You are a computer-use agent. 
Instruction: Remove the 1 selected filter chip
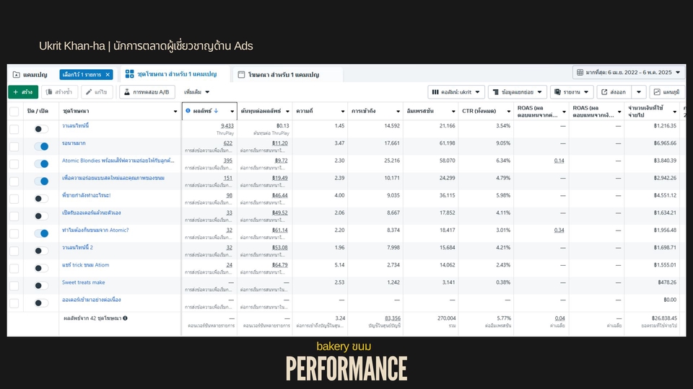click(108, 74)
